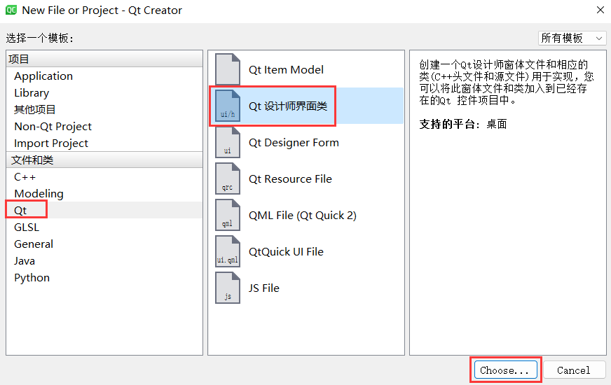Choose the Import Project category
The width and height of the screenshot is (611, 385).
[51, 143]
